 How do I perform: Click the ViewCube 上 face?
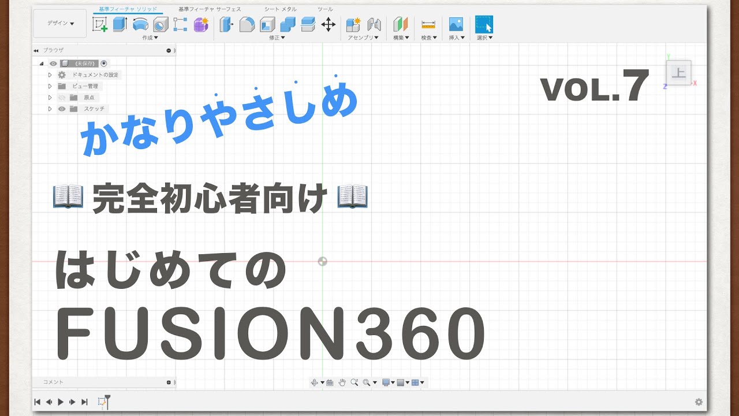(x=680, y=73)
